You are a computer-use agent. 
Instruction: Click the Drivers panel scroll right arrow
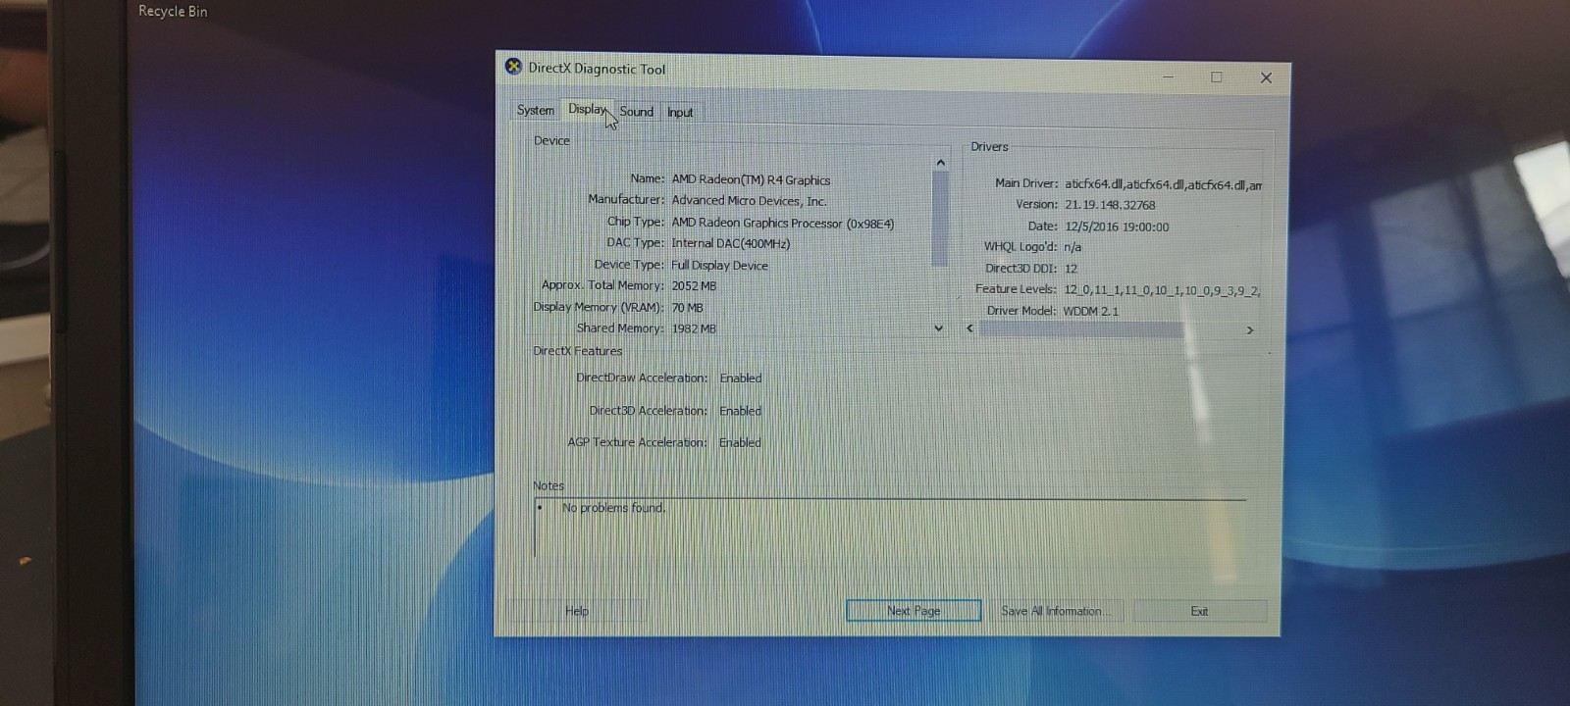tap(1250, 330)
